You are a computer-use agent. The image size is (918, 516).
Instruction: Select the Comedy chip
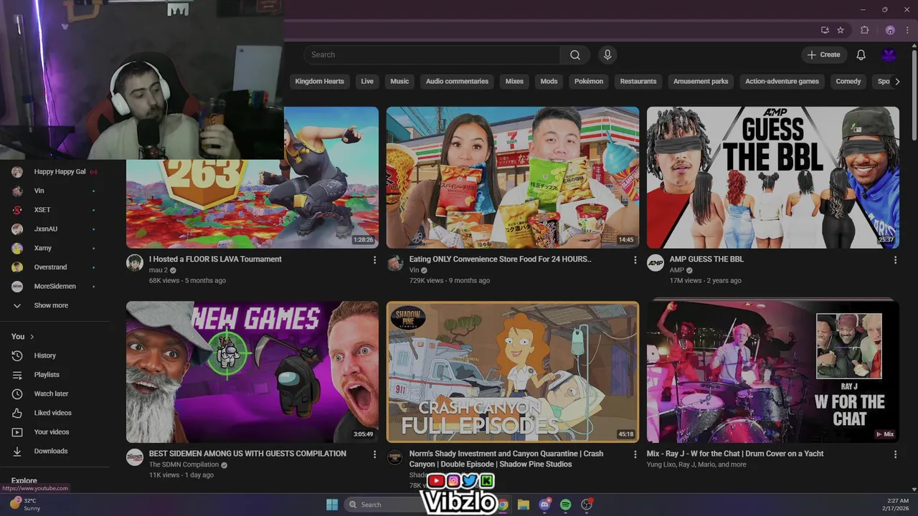(848, 82)
